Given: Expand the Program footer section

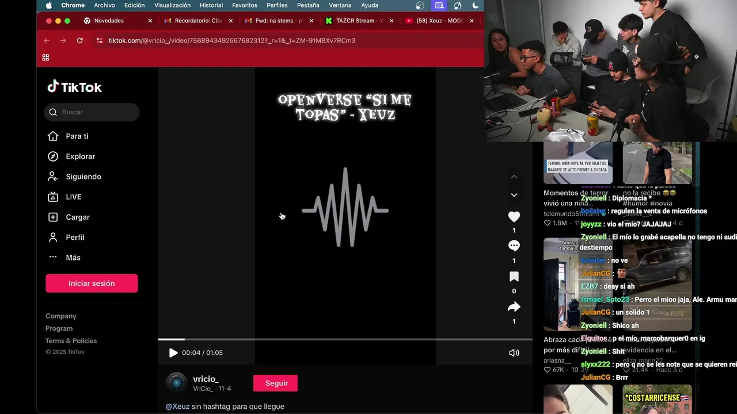Looking at the screenshot, I should tap(59, 328).
